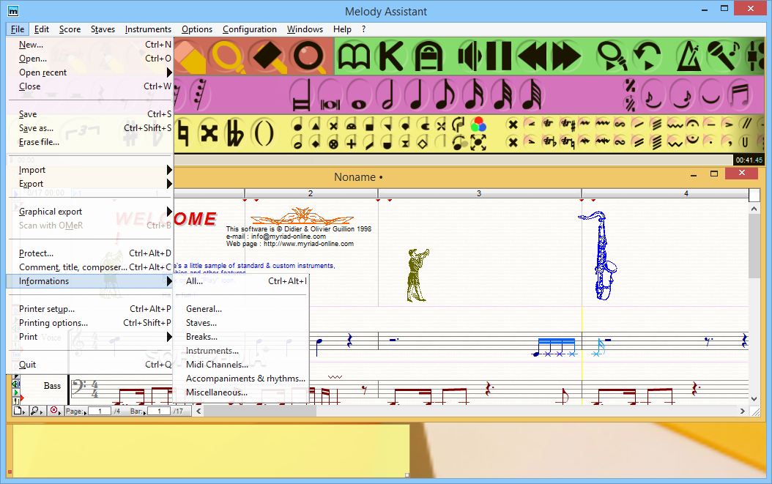
Task: Choose Protect... menu entry
Action: 90,253
